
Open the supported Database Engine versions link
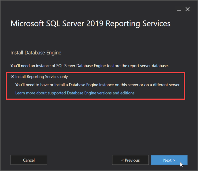[x=75, y=93]
